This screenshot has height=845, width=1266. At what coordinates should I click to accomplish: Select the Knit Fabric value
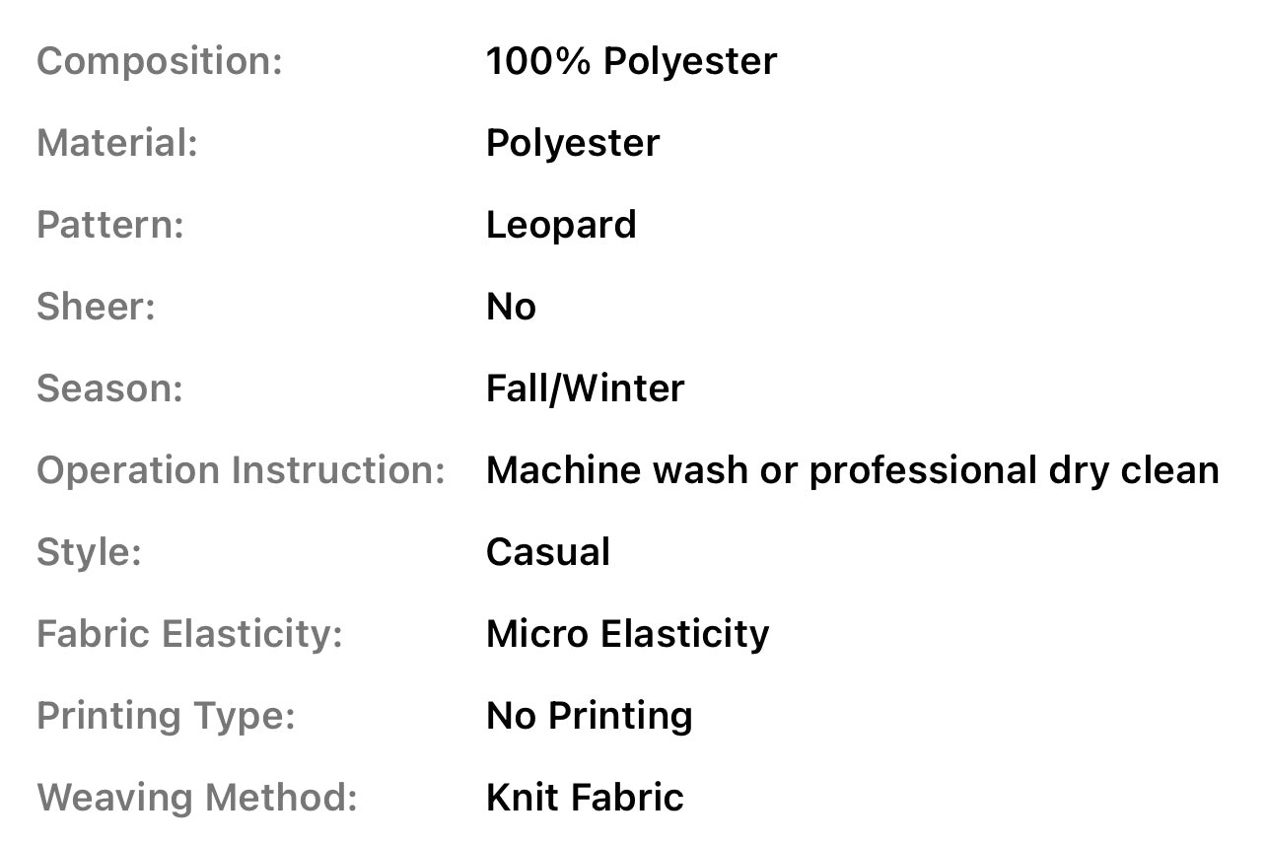585,798
